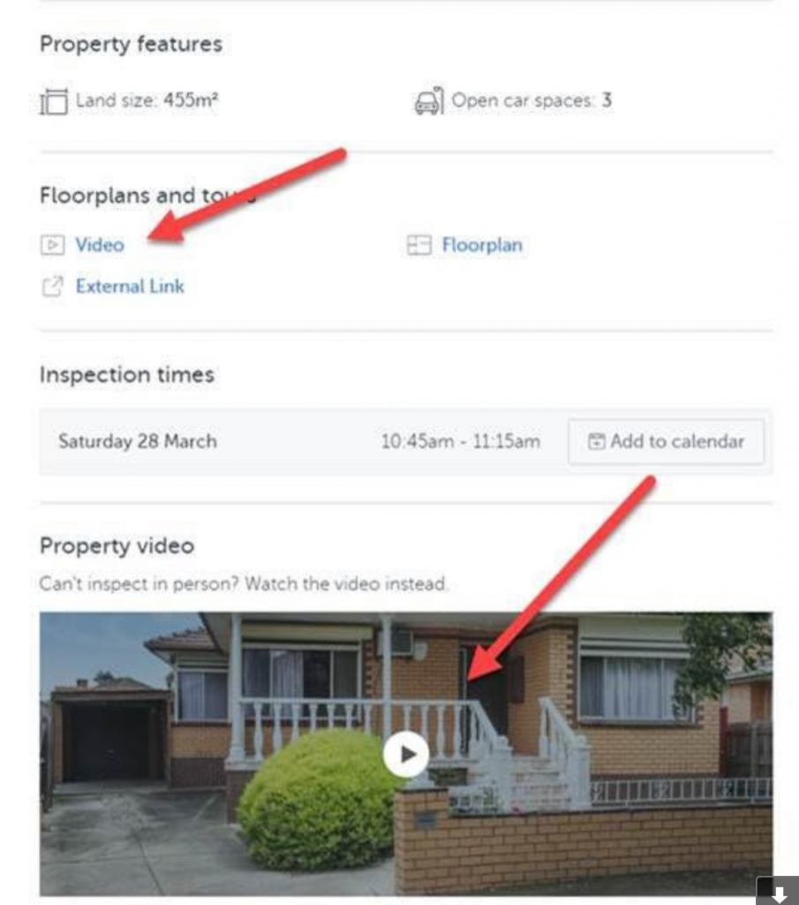The height and width of the screenshot is (905, 799).
Task: Select the Saturday 28 March inspection row
Action: pos(406,442)
